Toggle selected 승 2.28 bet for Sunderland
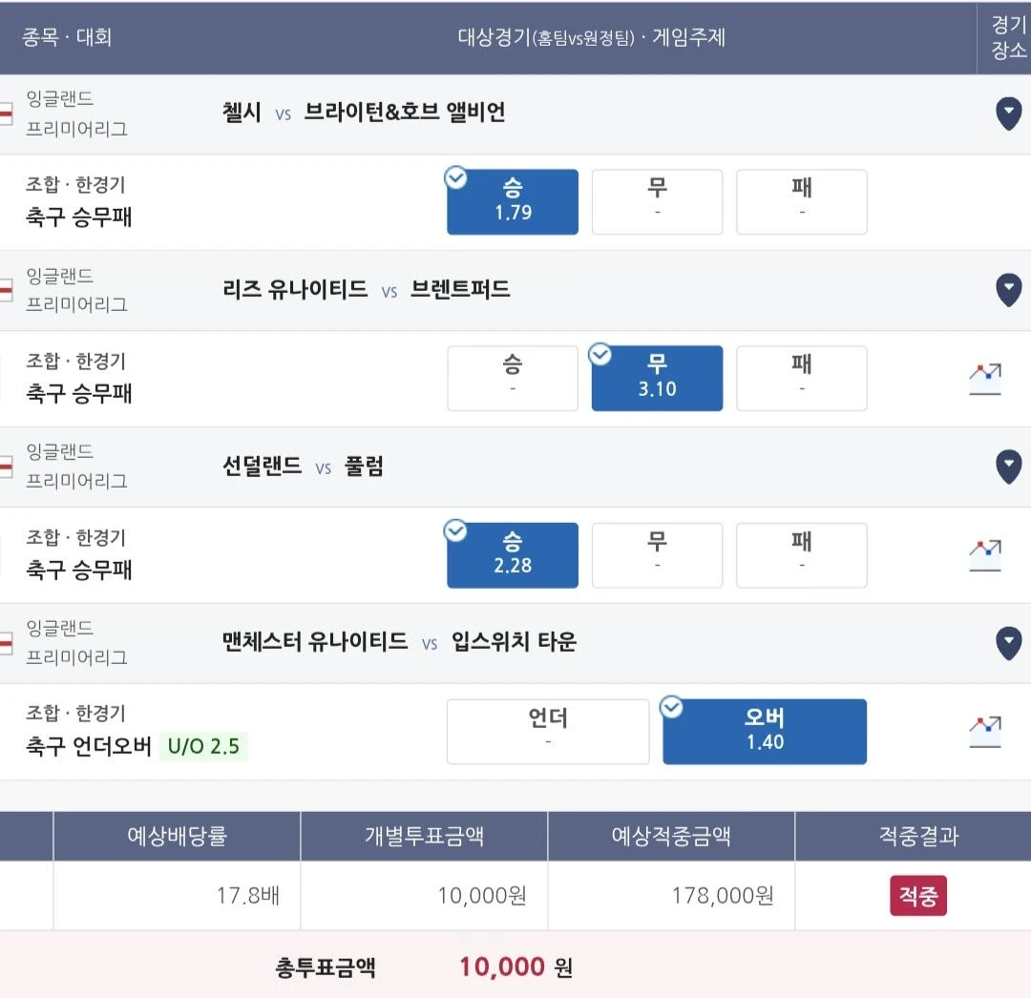The height and width of the screenshot is (998, 1031). tap(513, 555)
